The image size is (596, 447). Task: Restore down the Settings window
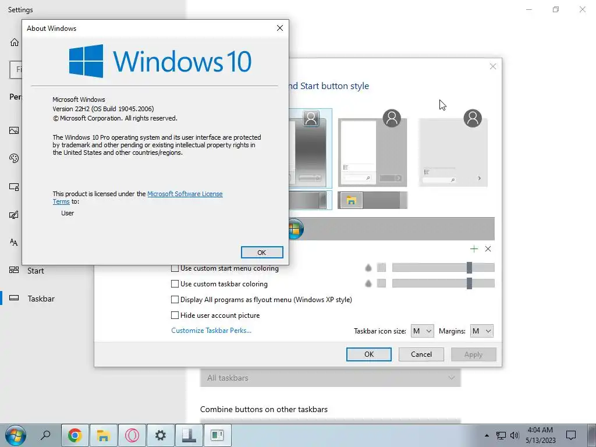click(x=556, y=9)
